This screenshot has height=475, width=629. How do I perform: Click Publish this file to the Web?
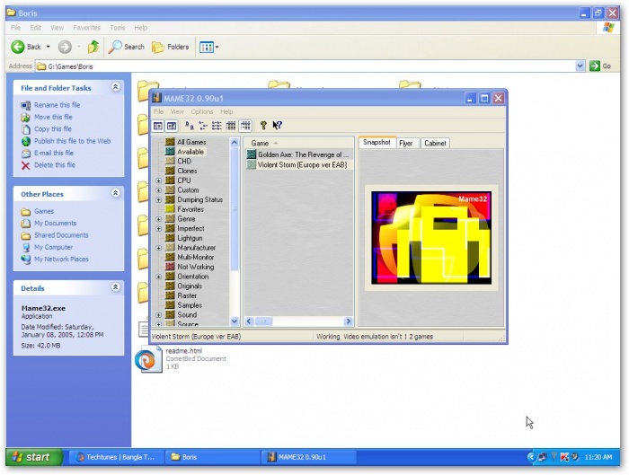pos(72,141)
